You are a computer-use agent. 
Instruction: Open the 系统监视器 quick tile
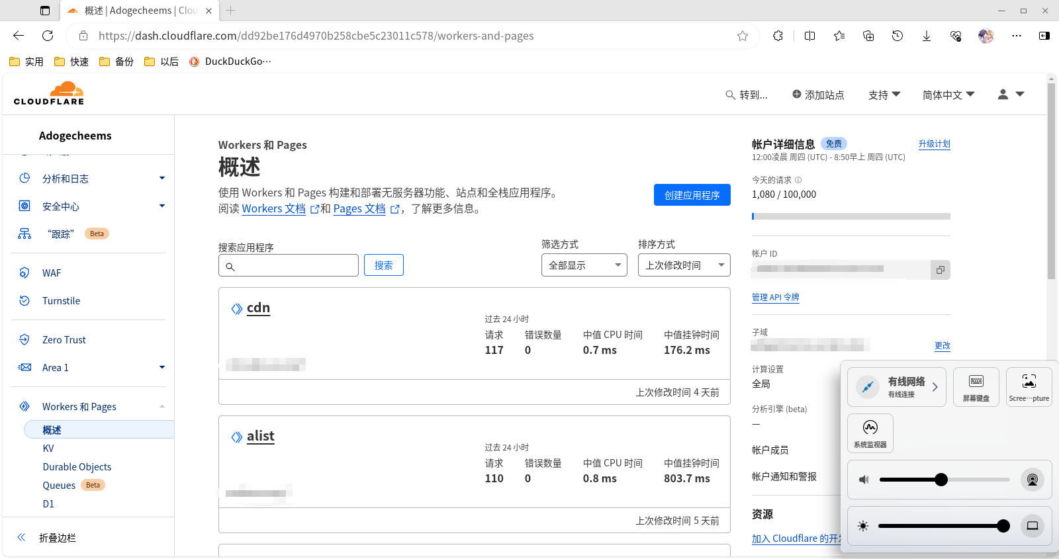870,433
